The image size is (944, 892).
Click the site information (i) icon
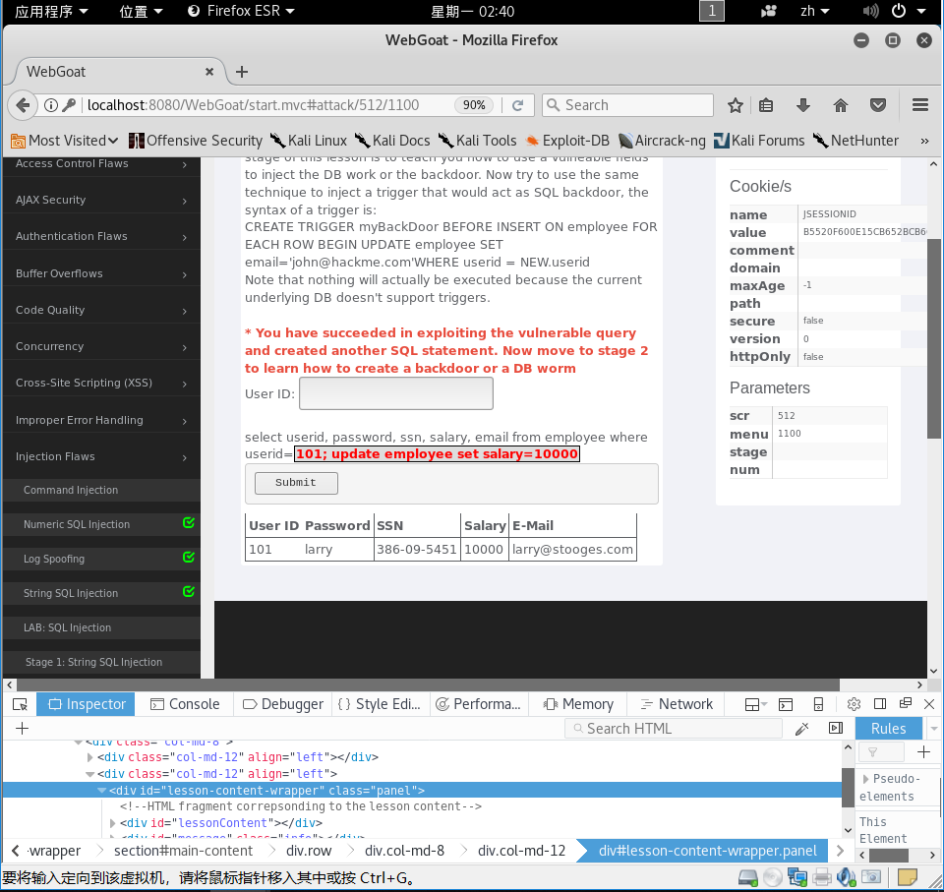pyautogui.click(x=51, y=105)
